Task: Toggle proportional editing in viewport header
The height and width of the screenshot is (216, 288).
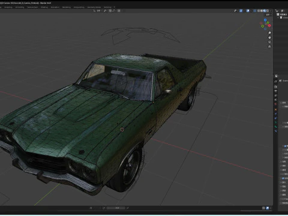Action: pos(119,11)
